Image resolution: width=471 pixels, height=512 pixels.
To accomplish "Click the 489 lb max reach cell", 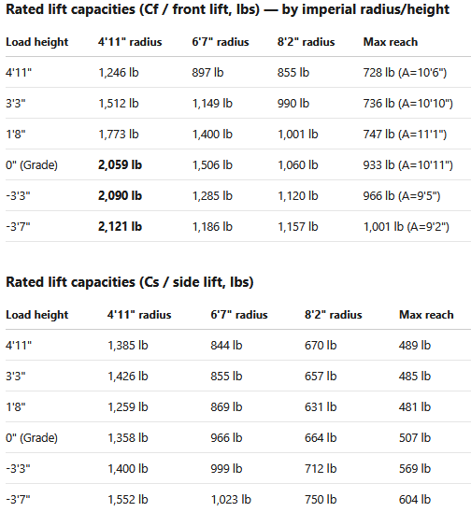I will pos(415,346).
